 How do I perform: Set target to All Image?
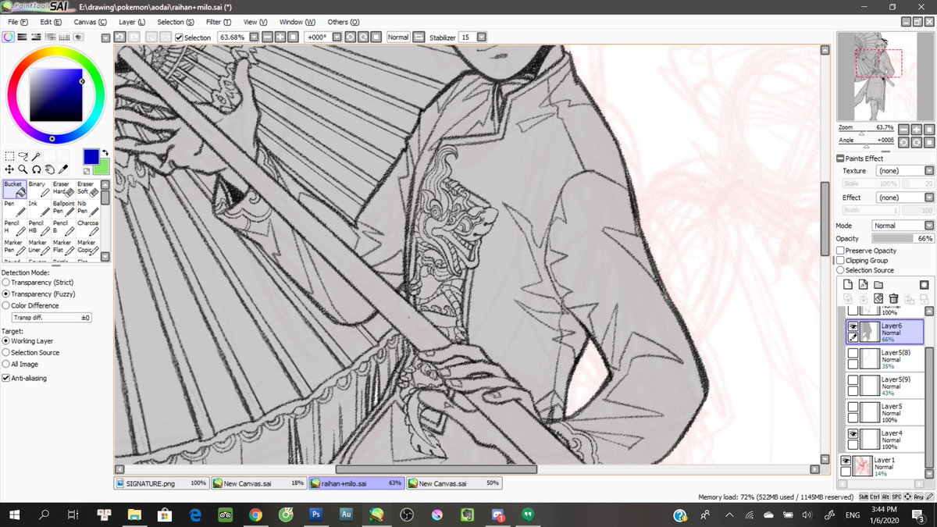point(6,364)
